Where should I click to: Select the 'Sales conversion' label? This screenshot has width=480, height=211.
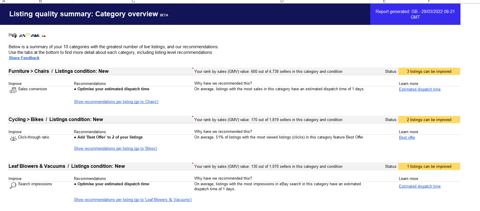pos(33,89)
